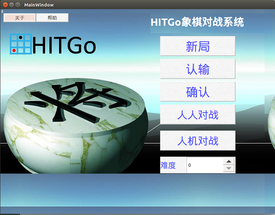The width and height of the screenshot is (275, 215).
Task: Maximize the MainWindow window
Action: click(17, 4)
